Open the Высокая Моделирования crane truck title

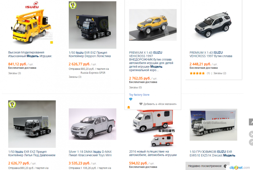click(30, 54)
